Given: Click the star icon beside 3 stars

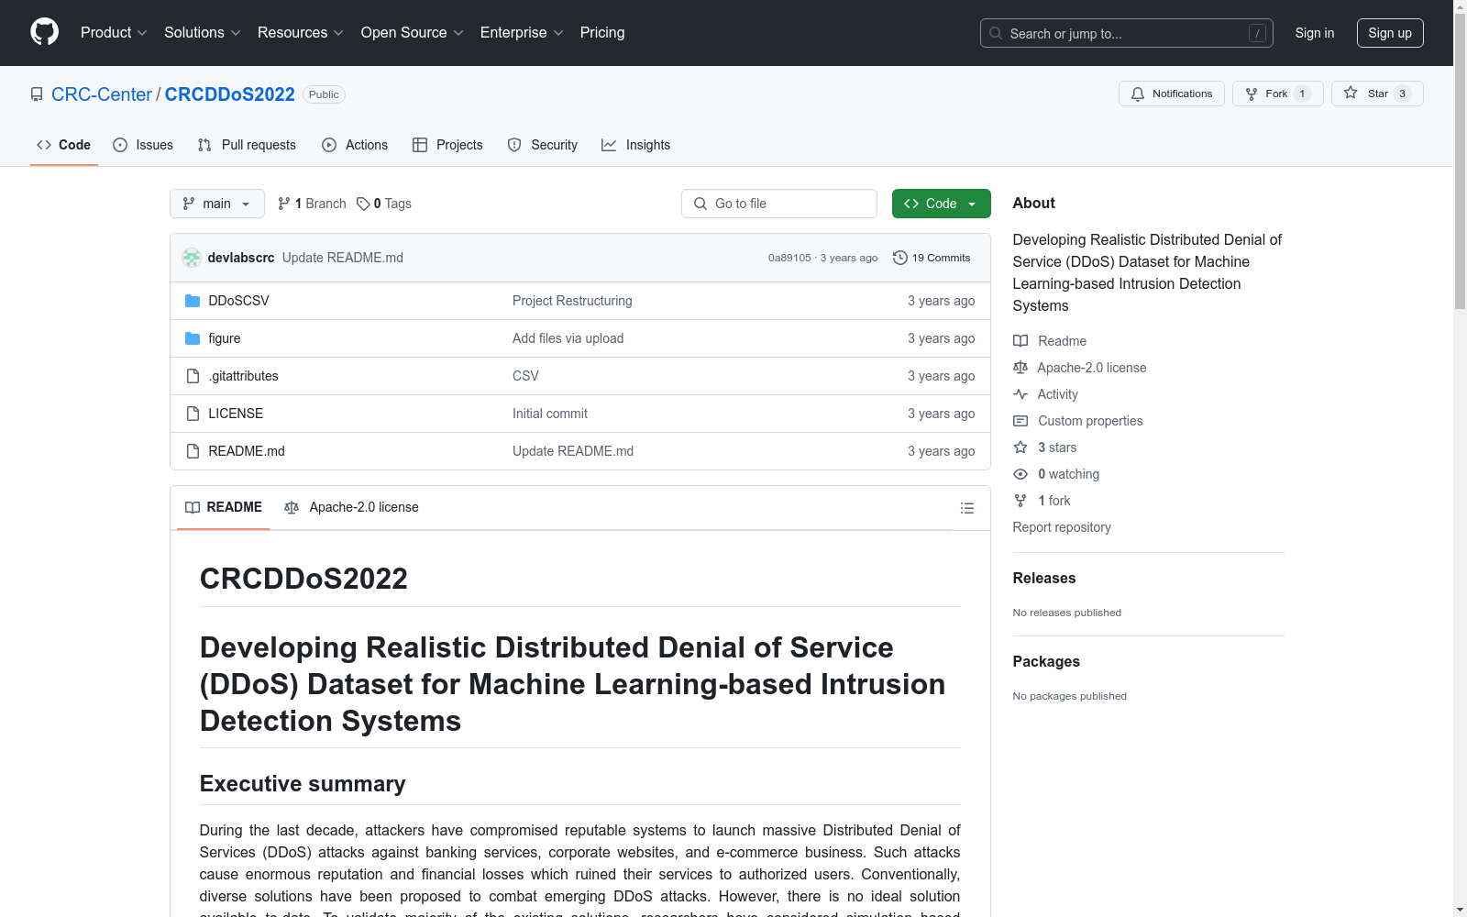Looking at the screenshot, I should pos(1020,447).
